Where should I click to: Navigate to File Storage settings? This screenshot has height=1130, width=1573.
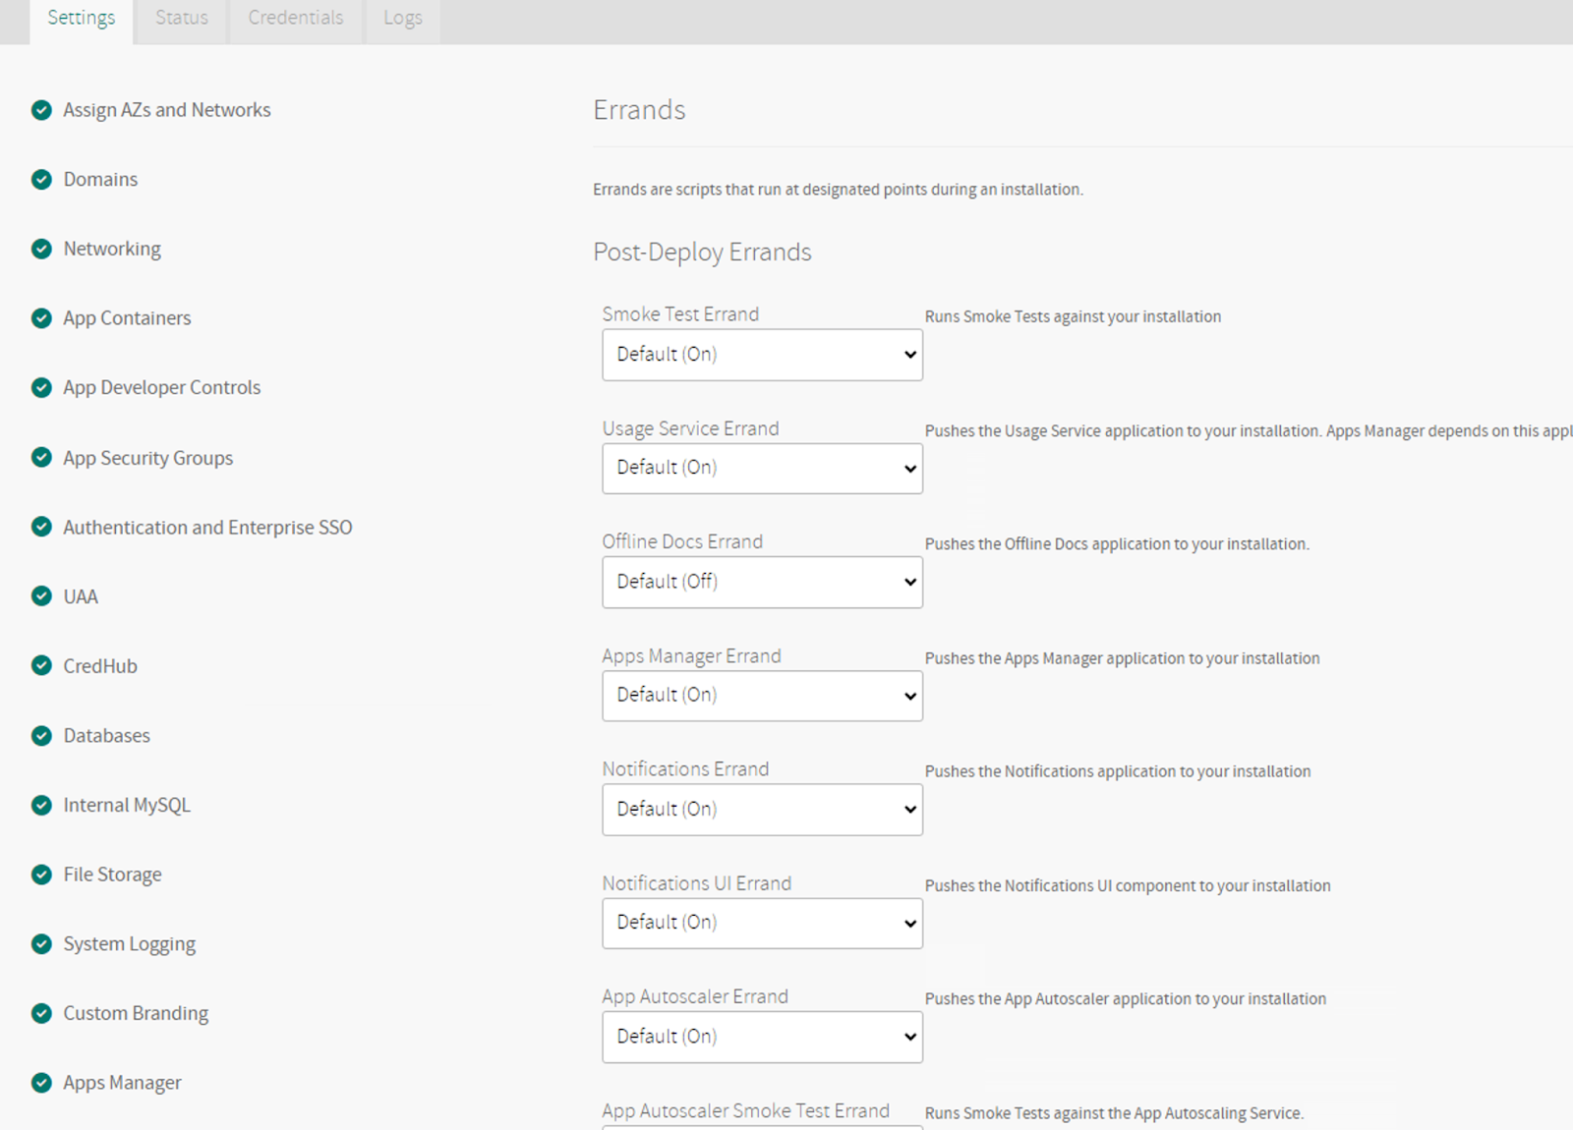(x=113, y=875)
